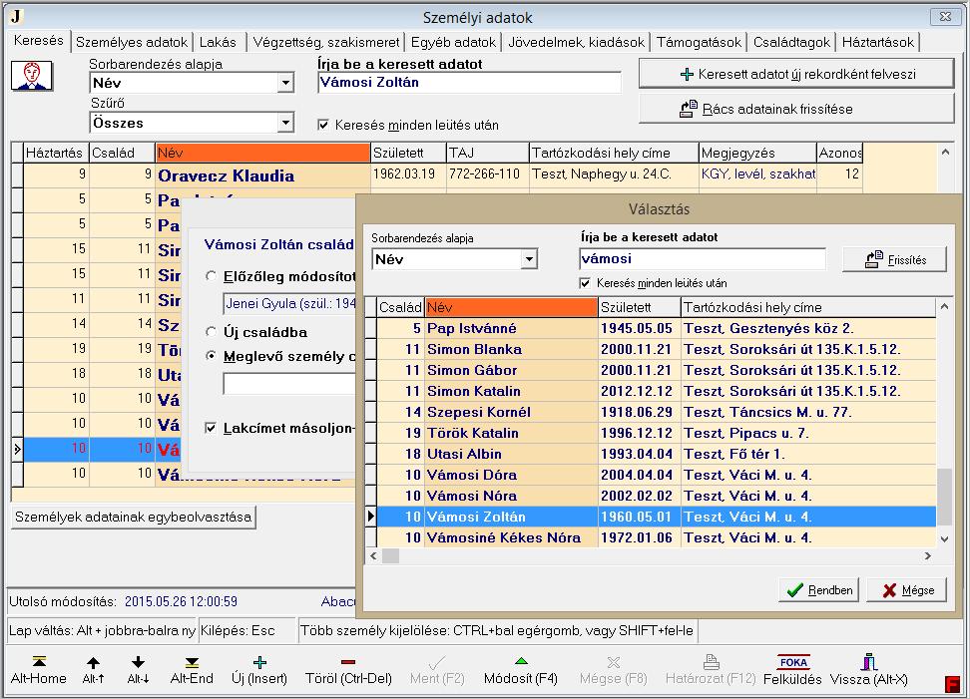Open Végzettség, szakismeret tab

326,42
